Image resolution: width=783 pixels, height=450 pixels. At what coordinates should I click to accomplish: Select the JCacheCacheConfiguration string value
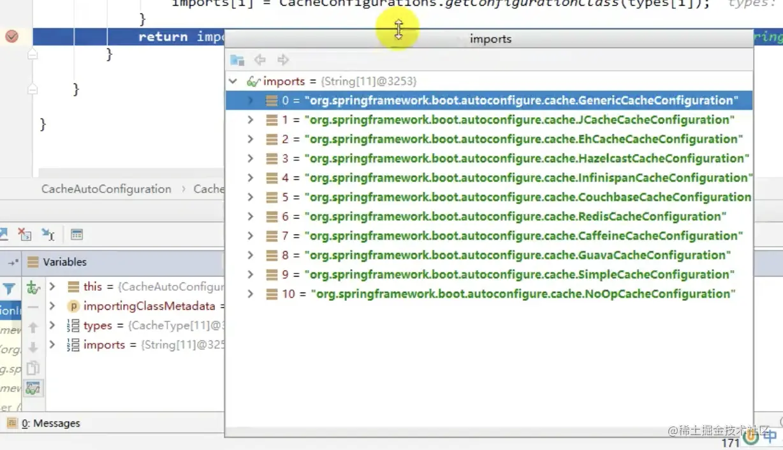pyautogui.click(x=520, y=120)
